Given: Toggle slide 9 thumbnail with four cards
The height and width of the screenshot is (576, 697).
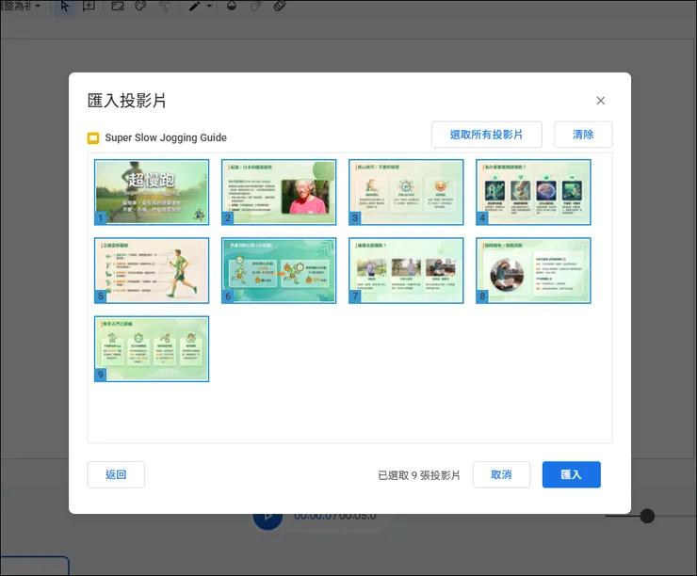Looking at the screenshot, I should [152, 349].
